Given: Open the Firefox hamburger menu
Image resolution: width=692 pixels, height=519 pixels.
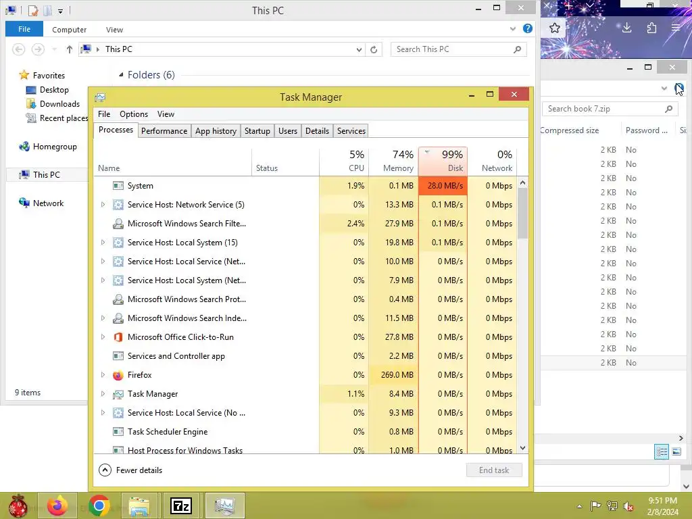Looking at the screenshot, I should [676, 28].
